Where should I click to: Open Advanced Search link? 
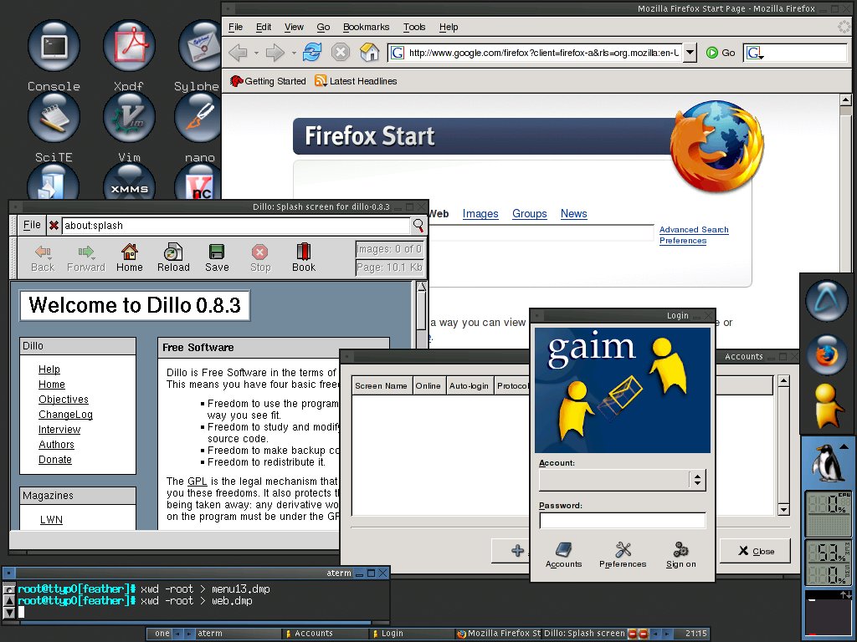694,230
